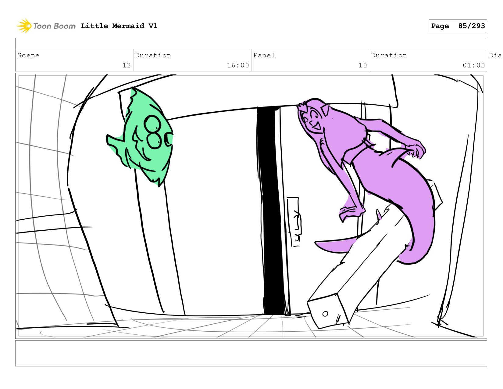
Task: Click scene duration value '16:00'
Action: (x=238, y=65)
